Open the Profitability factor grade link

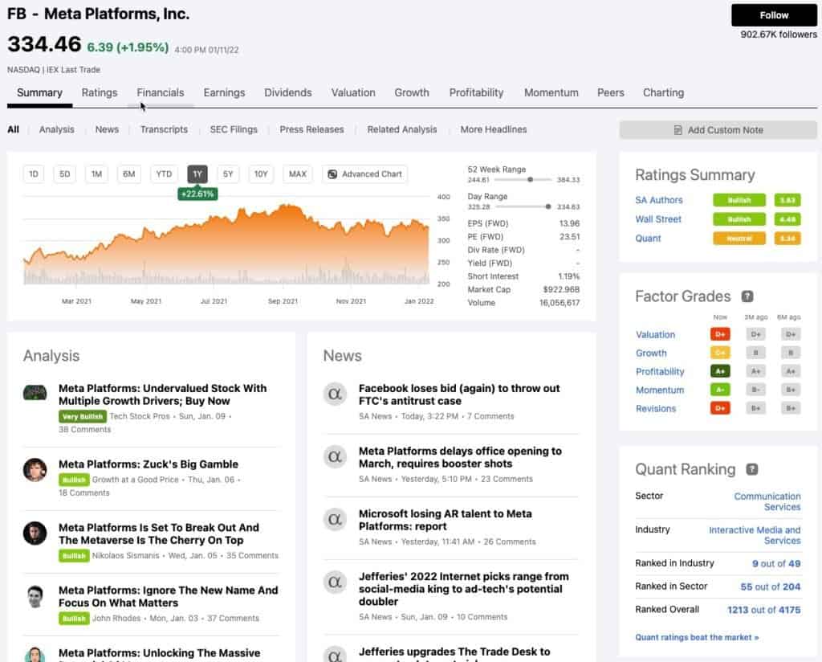click(660, 371)
